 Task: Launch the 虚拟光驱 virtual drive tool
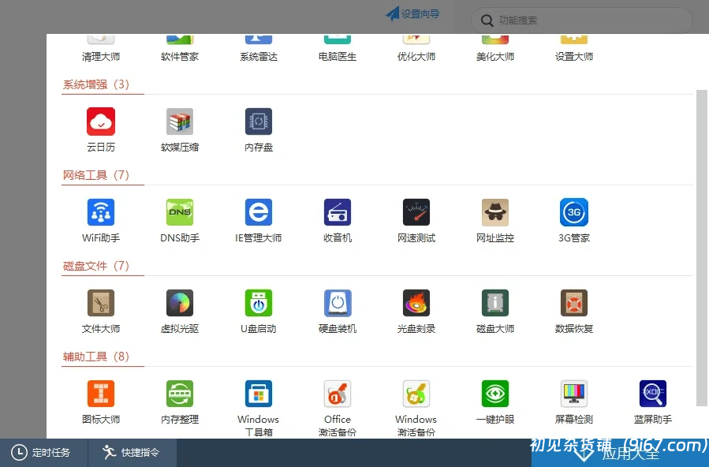point(179,310)
